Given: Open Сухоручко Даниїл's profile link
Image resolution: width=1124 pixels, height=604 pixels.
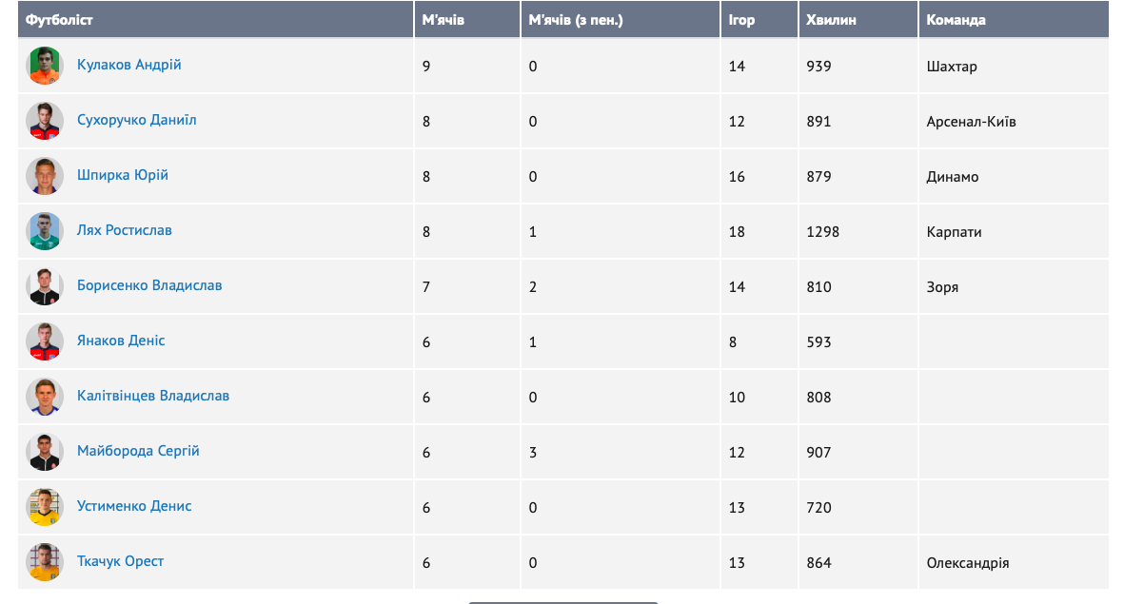Looking at the screenshot, I should 137,120.
